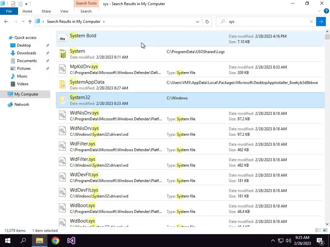Viewport: 330px width, 247px height.
Task: Clear the search box with X
Action: [311, 22]
